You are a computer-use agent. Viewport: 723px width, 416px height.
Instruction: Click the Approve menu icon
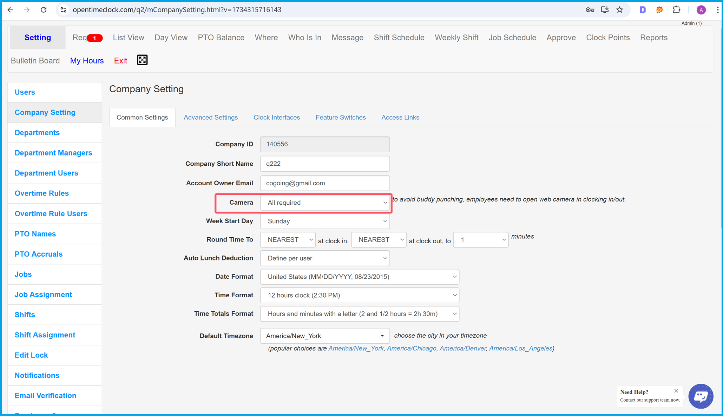(x=561, y=37)
